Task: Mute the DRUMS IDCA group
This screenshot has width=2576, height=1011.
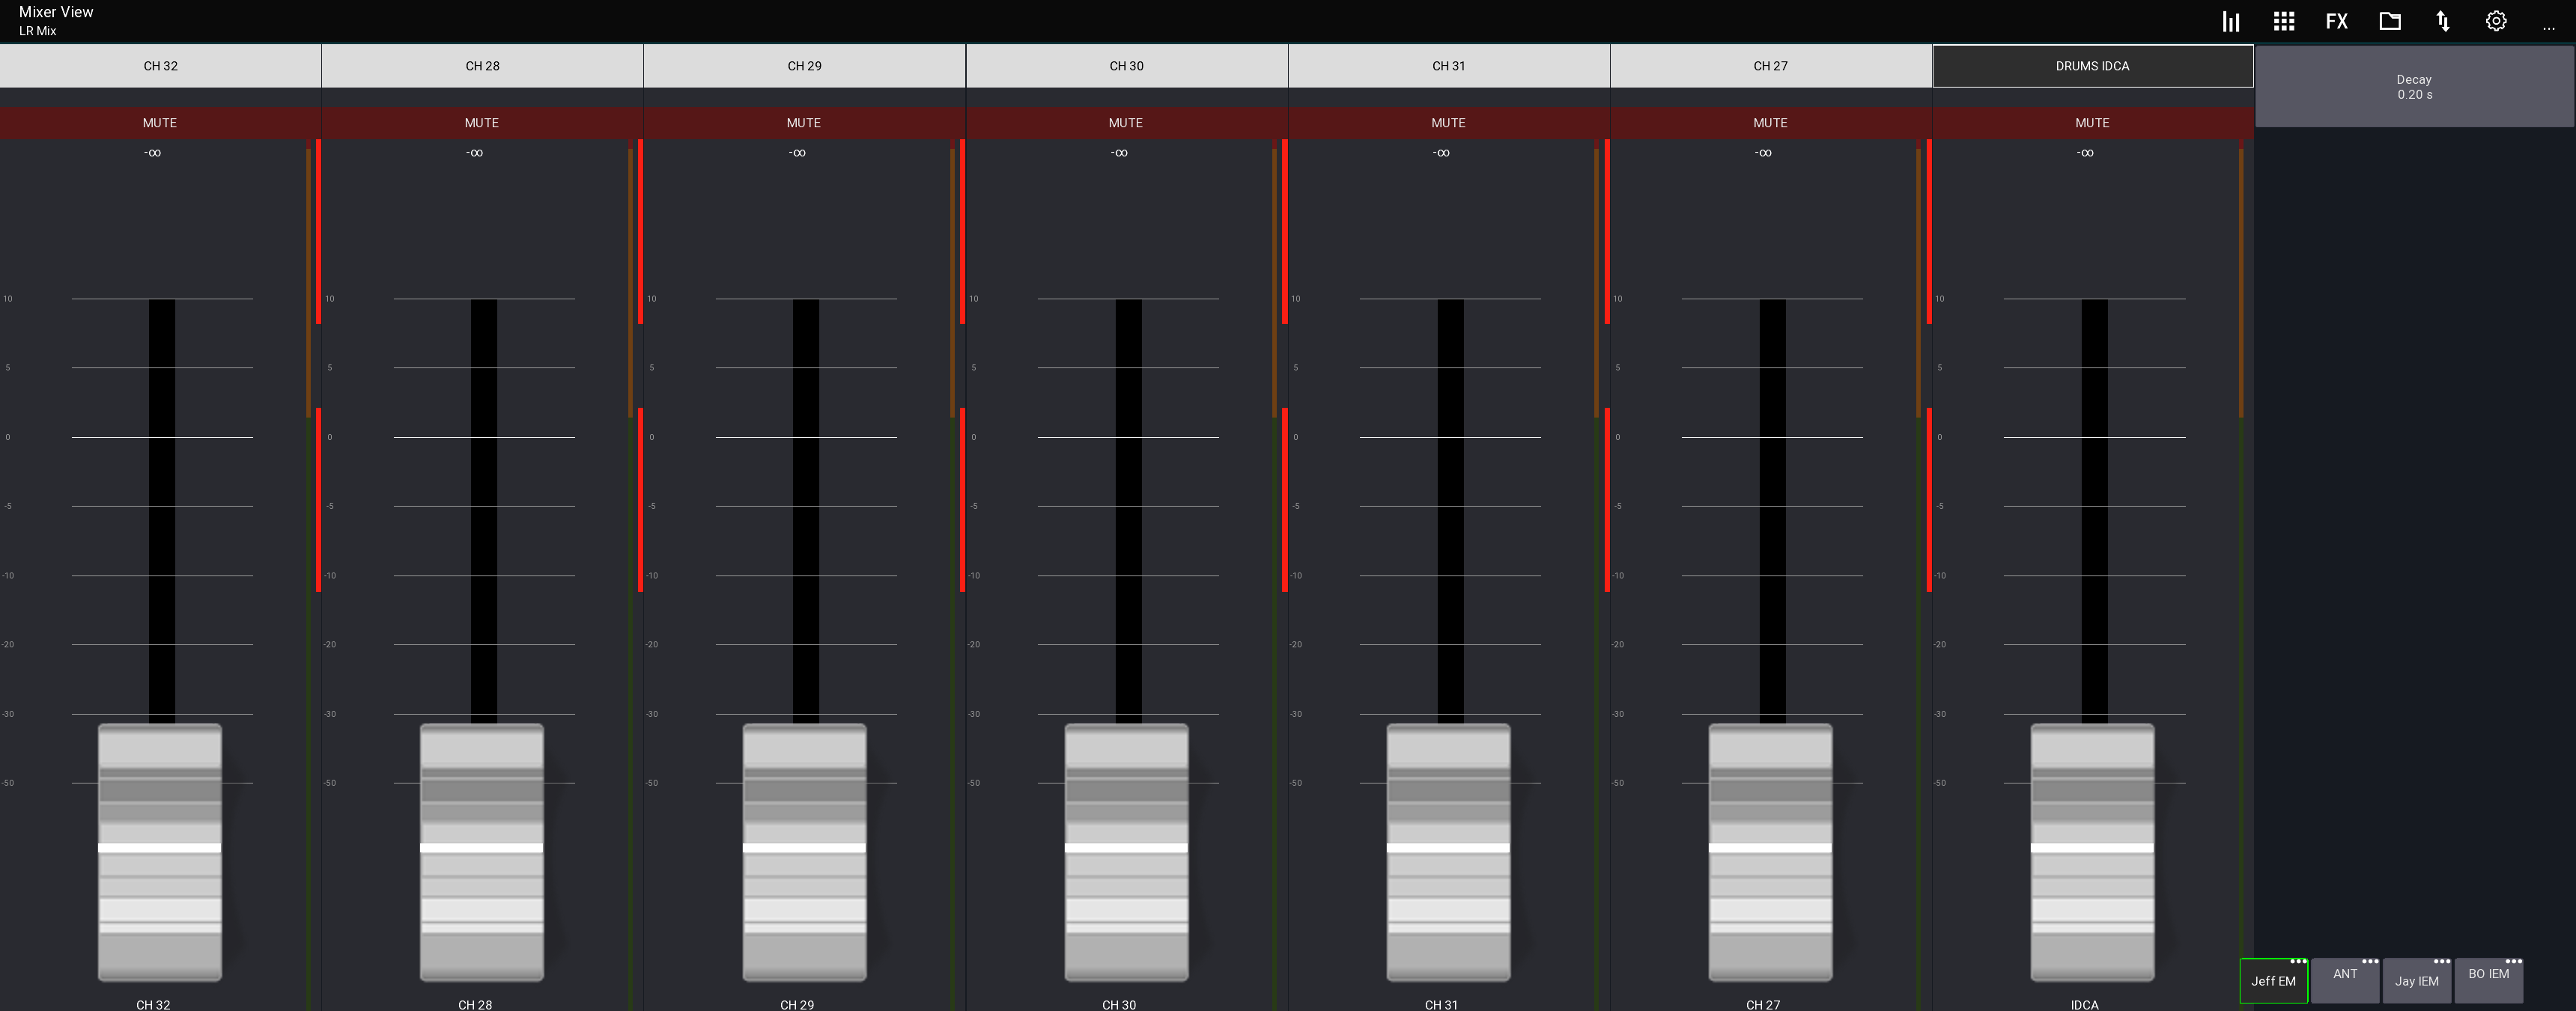Action: (x=2092, y=122)
